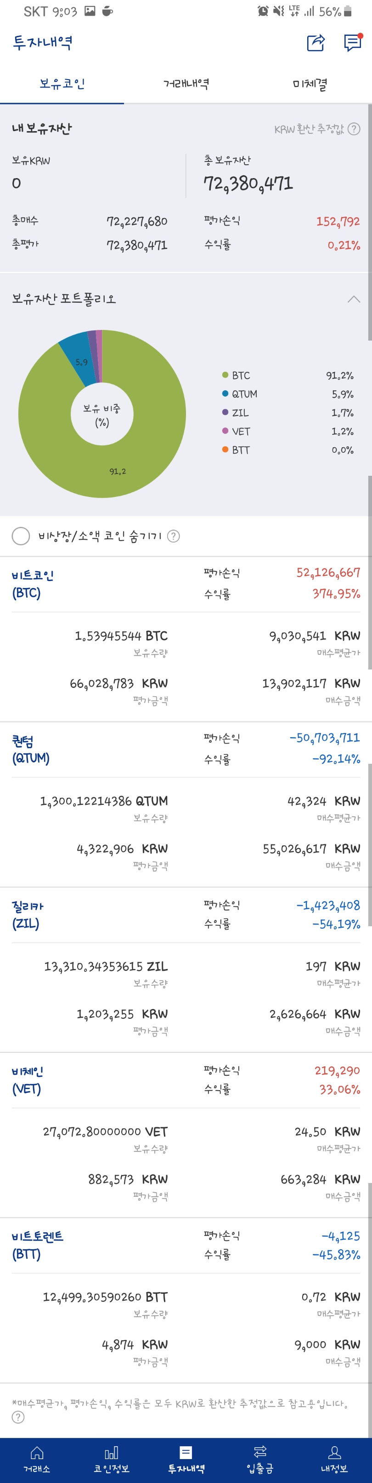Enable 비상장/소액 코인 숨기기 option
The image size is (372, 1483).
[x=21, y=536]
